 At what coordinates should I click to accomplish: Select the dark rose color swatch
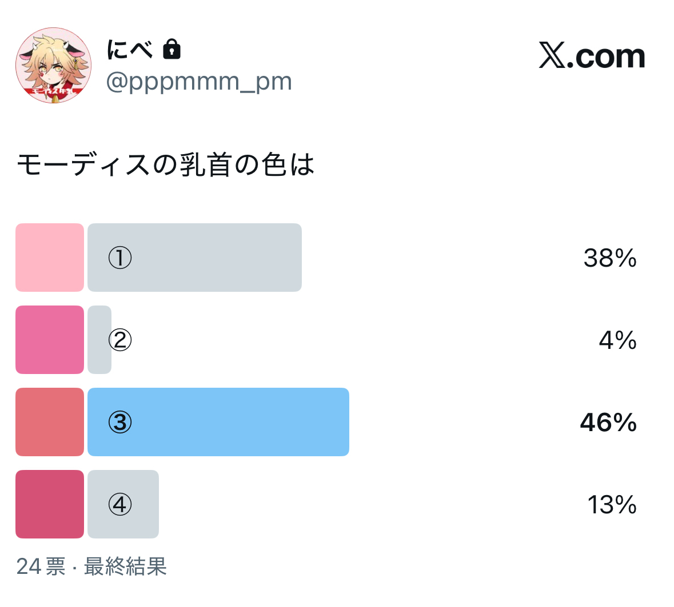pos(50,504)
